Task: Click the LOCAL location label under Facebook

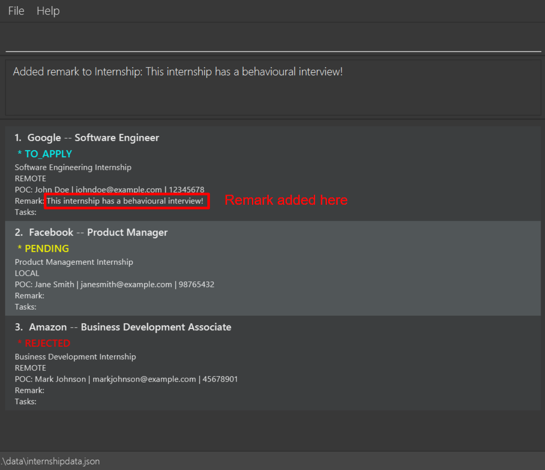Action: [27, 273]
